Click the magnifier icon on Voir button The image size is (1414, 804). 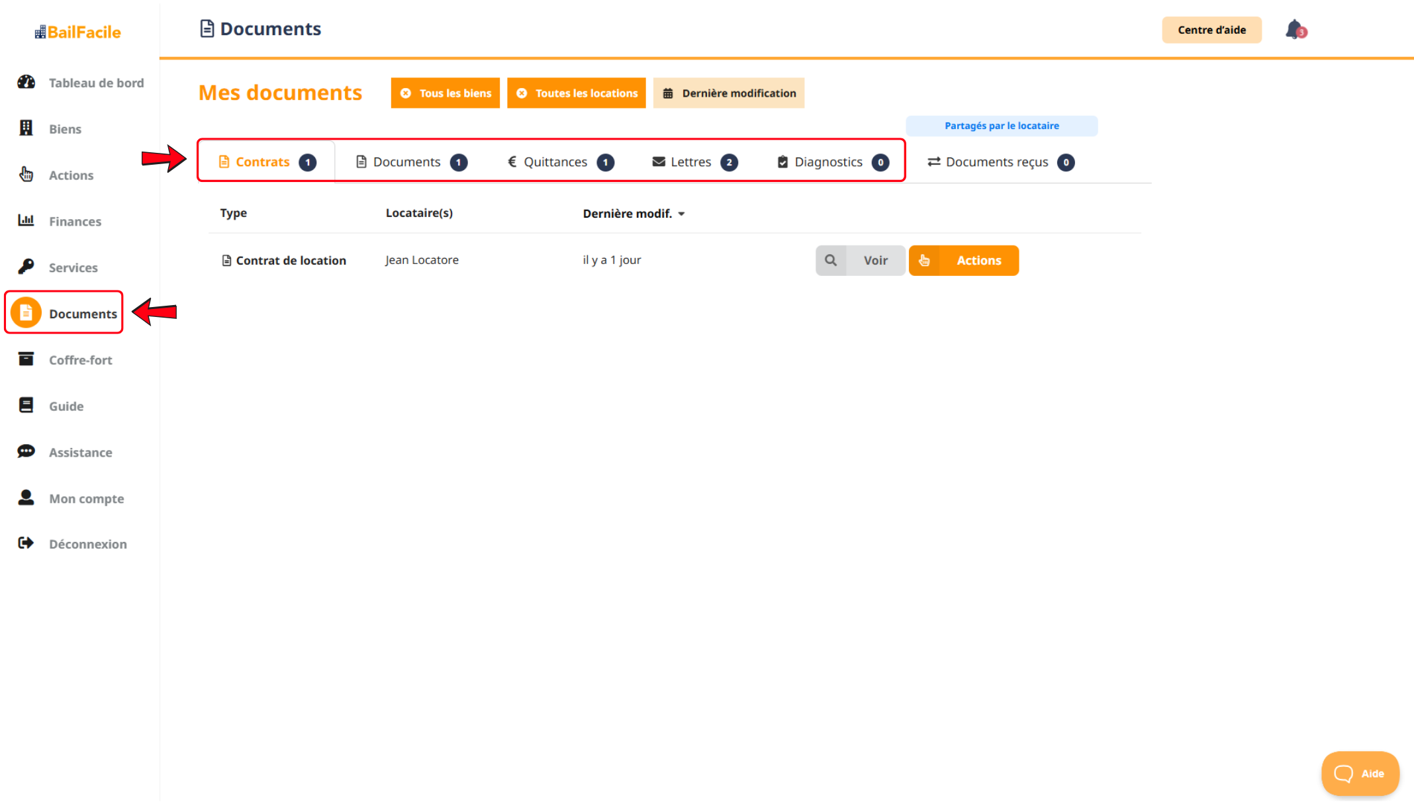pyautogui.click(x=831, y=260)
